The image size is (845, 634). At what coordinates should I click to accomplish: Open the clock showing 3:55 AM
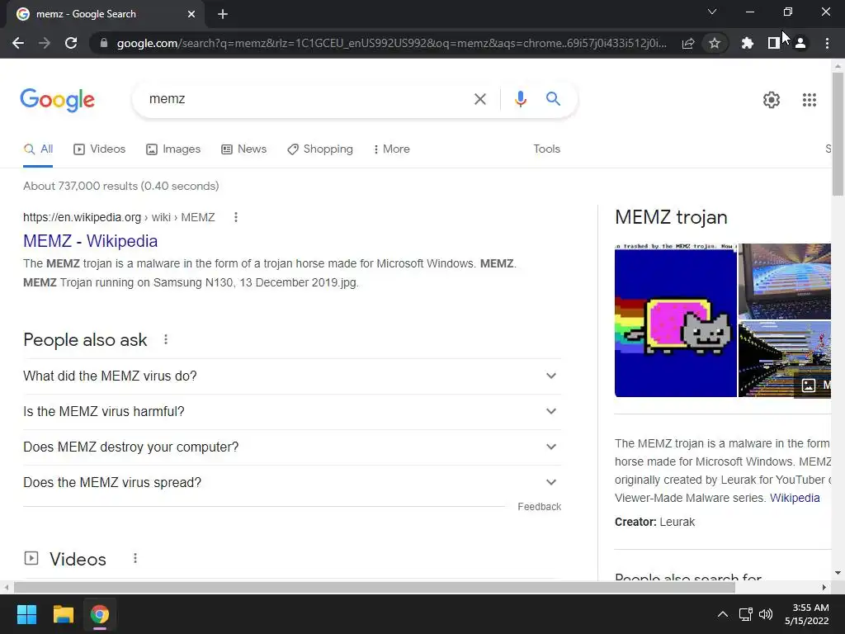(x=807, y=614)
